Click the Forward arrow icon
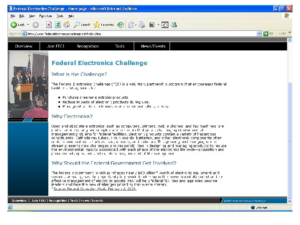 point(35,25)
